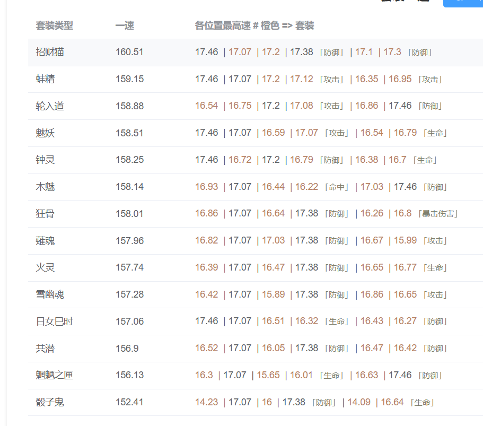483x426 pixels.
Task: Click 16.82 in the 薙魂 row
Action: tap(206, 240)
